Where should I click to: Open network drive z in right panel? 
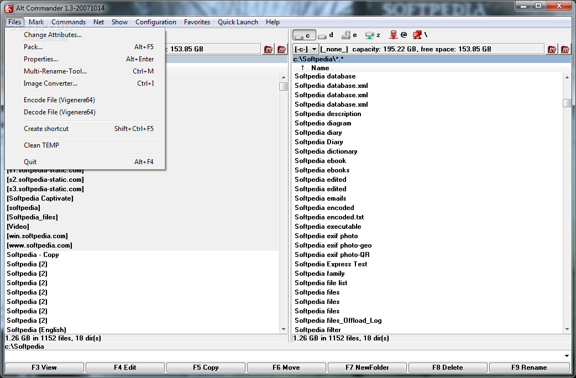coord(373,35)
